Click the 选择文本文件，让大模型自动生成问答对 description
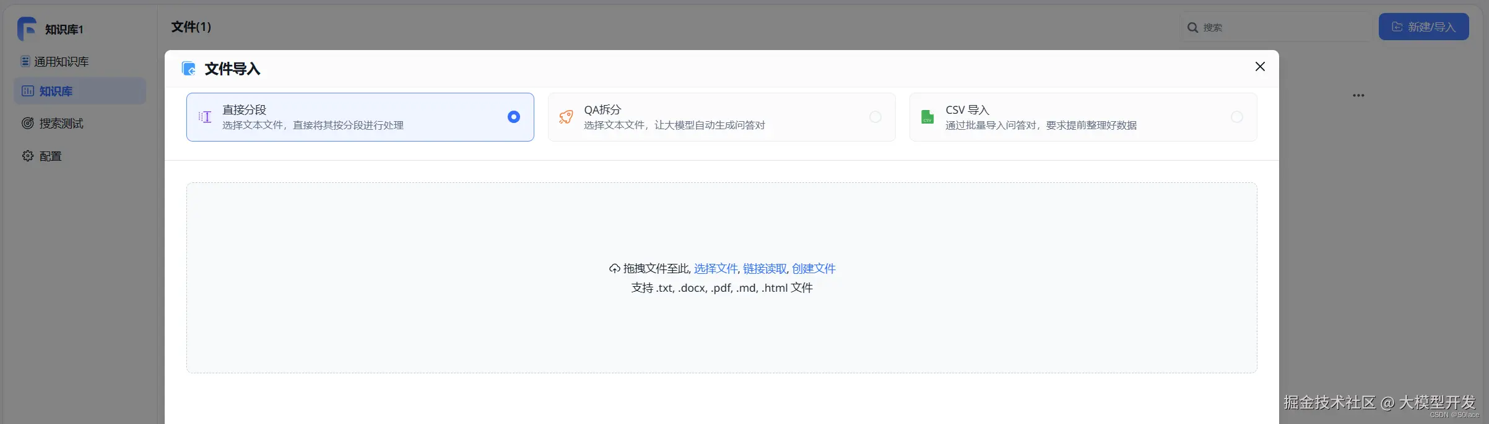 coord(674,125)
